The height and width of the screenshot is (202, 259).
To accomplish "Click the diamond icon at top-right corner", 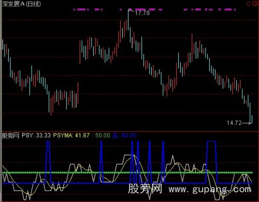I will 249,4.
